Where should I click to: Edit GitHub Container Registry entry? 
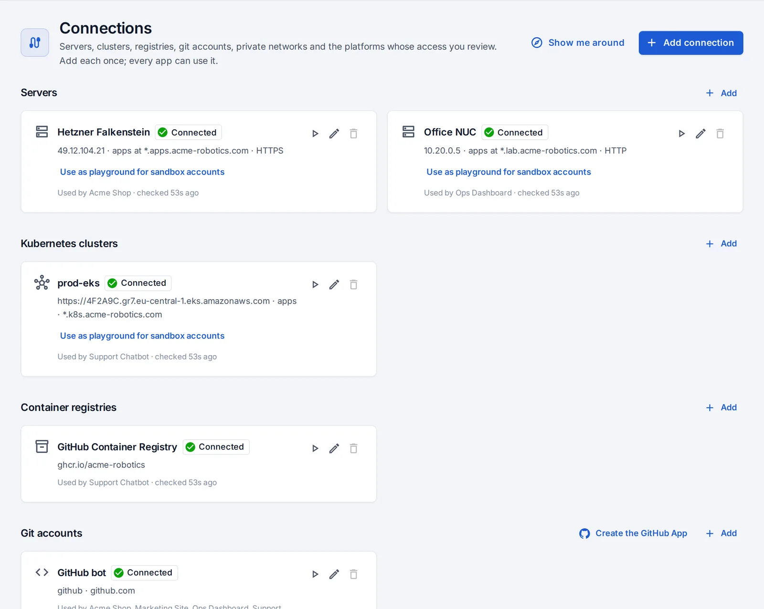pyautogui.click(x=334, y=448)
